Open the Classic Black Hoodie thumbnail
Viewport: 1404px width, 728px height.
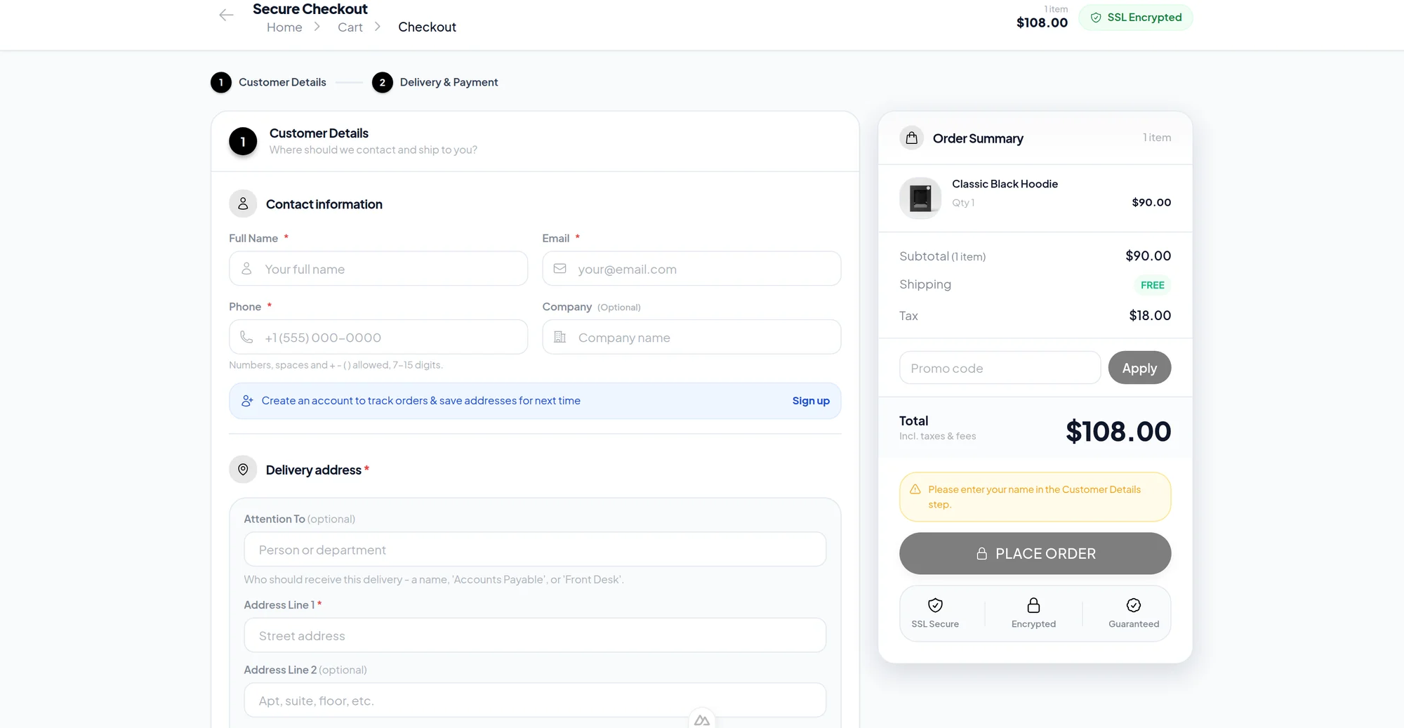tap(920, 198)
